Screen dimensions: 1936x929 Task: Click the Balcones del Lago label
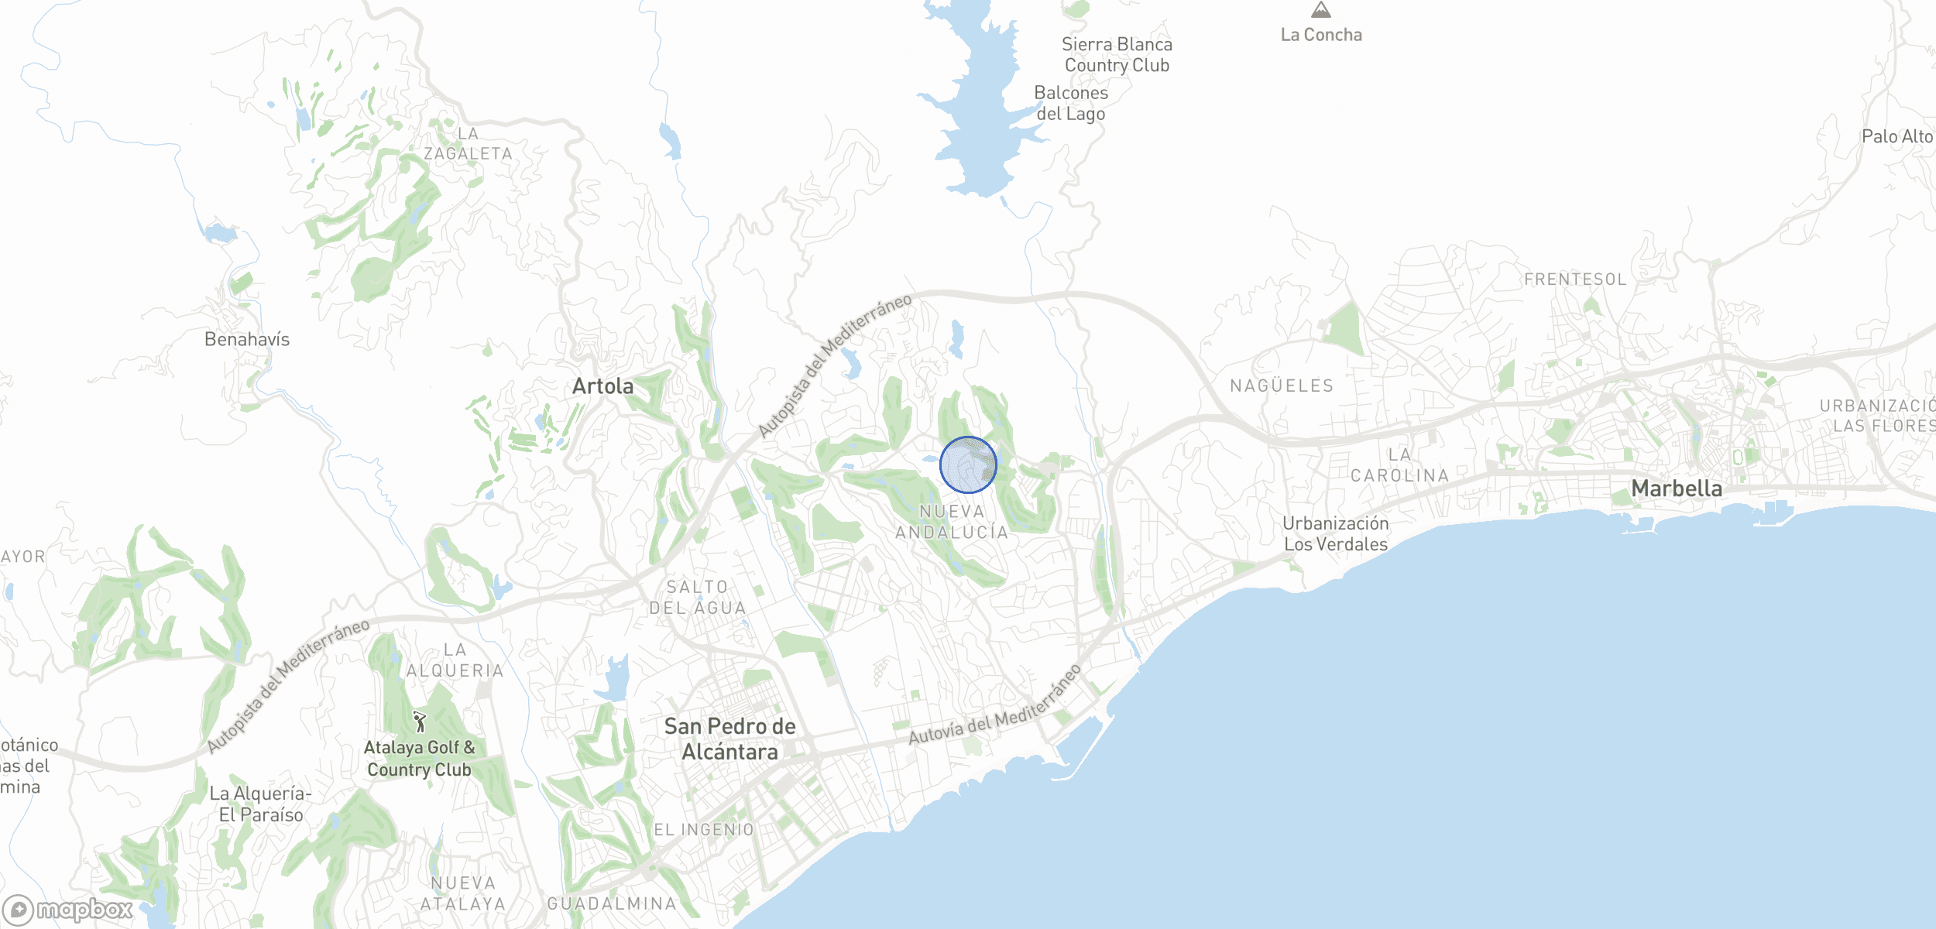[x=1071, y=103]
